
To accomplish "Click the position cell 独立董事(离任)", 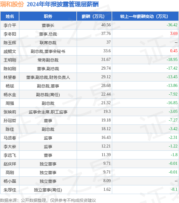I will (x=48, y=190).
